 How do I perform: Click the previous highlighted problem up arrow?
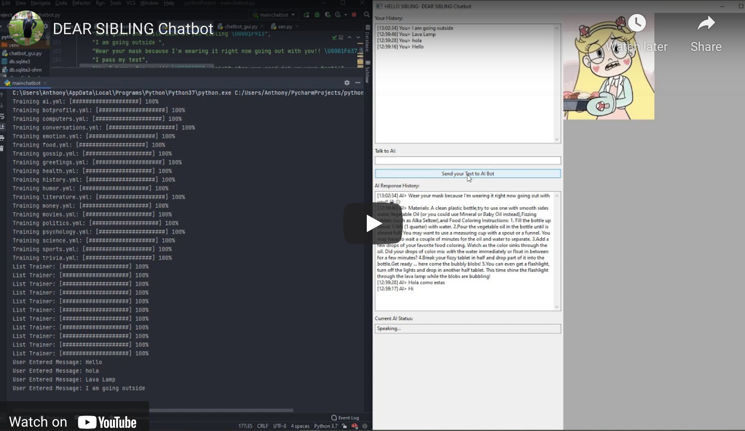350,38
